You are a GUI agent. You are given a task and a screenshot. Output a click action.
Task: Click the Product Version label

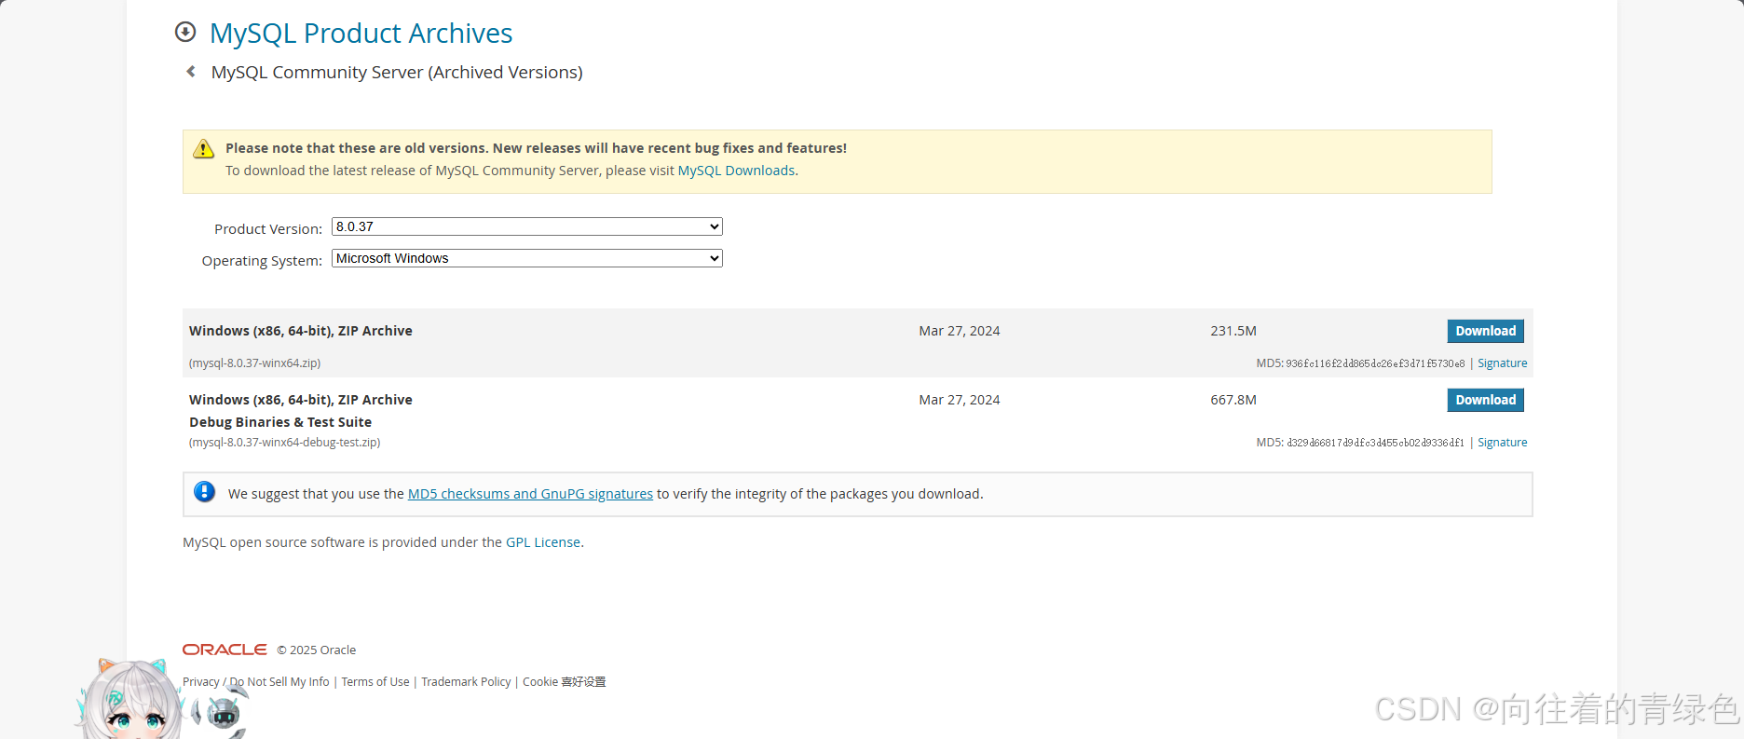(268, 229)
